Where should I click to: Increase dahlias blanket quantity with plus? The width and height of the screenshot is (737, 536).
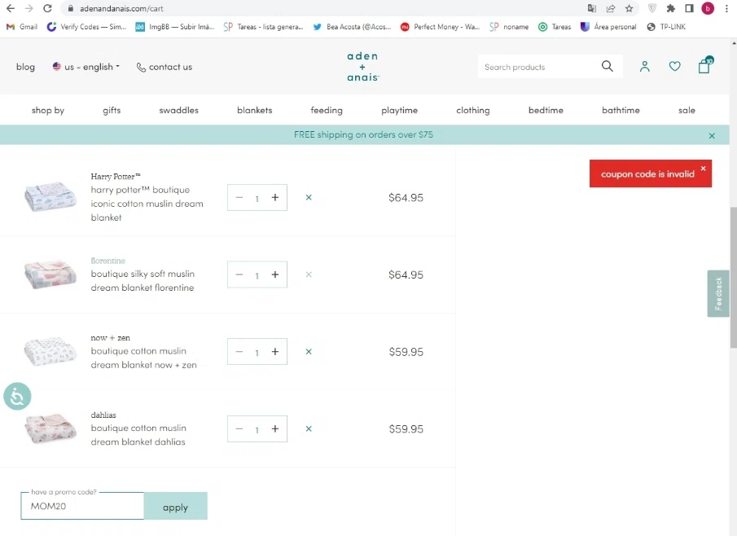pos(275,428)
